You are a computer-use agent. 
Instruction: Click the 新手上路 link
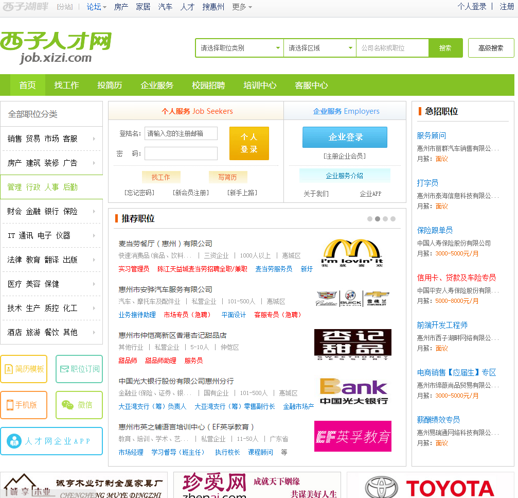[x=242, y=193]
